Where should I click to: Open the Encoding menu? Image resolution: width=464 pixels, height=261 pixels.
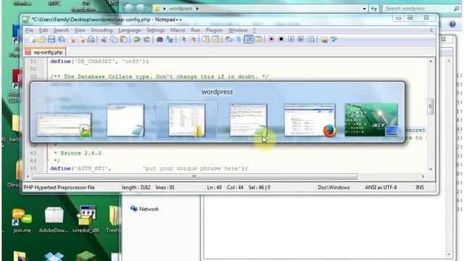coord(101,30)
